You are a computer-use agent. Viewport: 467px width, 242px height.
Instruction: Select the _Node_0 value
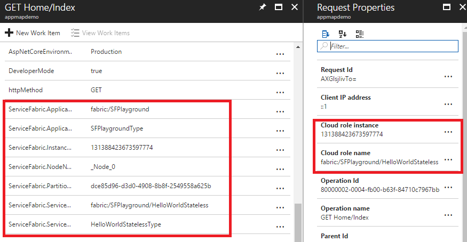click(x=103, y=167)
